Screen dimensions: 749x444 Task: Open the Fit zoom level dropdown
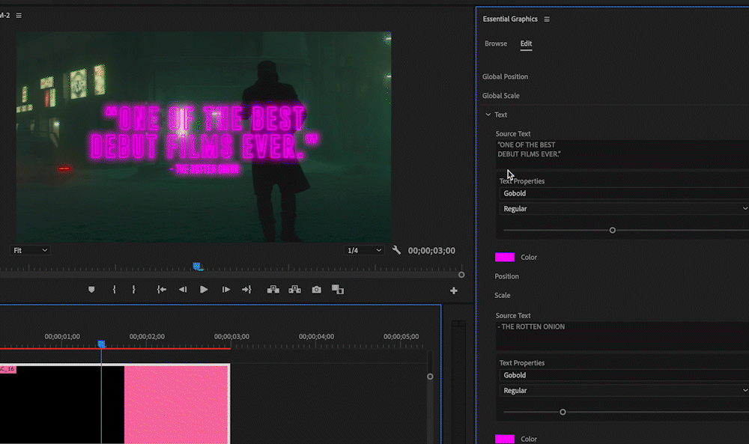tap(31, 250)
